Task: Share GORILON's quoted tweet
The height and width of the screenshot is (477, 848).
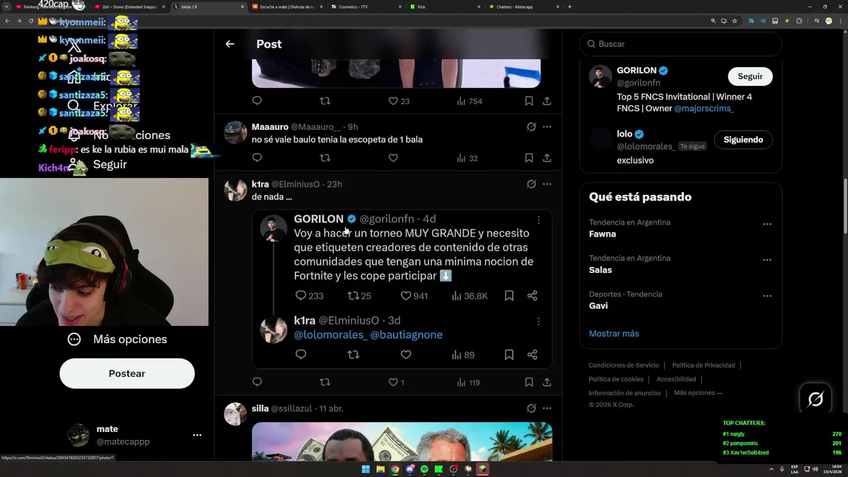Action: [532, 296]
